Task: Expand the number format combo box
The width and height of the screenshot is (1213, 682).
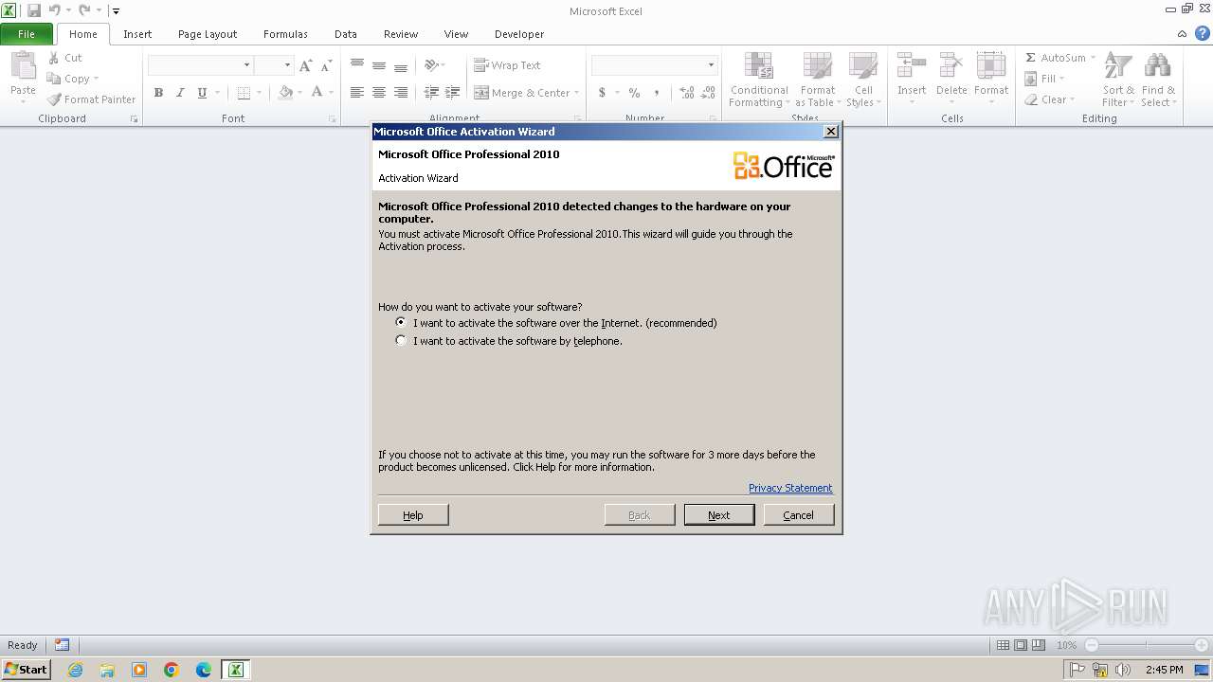Action: [711, 65]
